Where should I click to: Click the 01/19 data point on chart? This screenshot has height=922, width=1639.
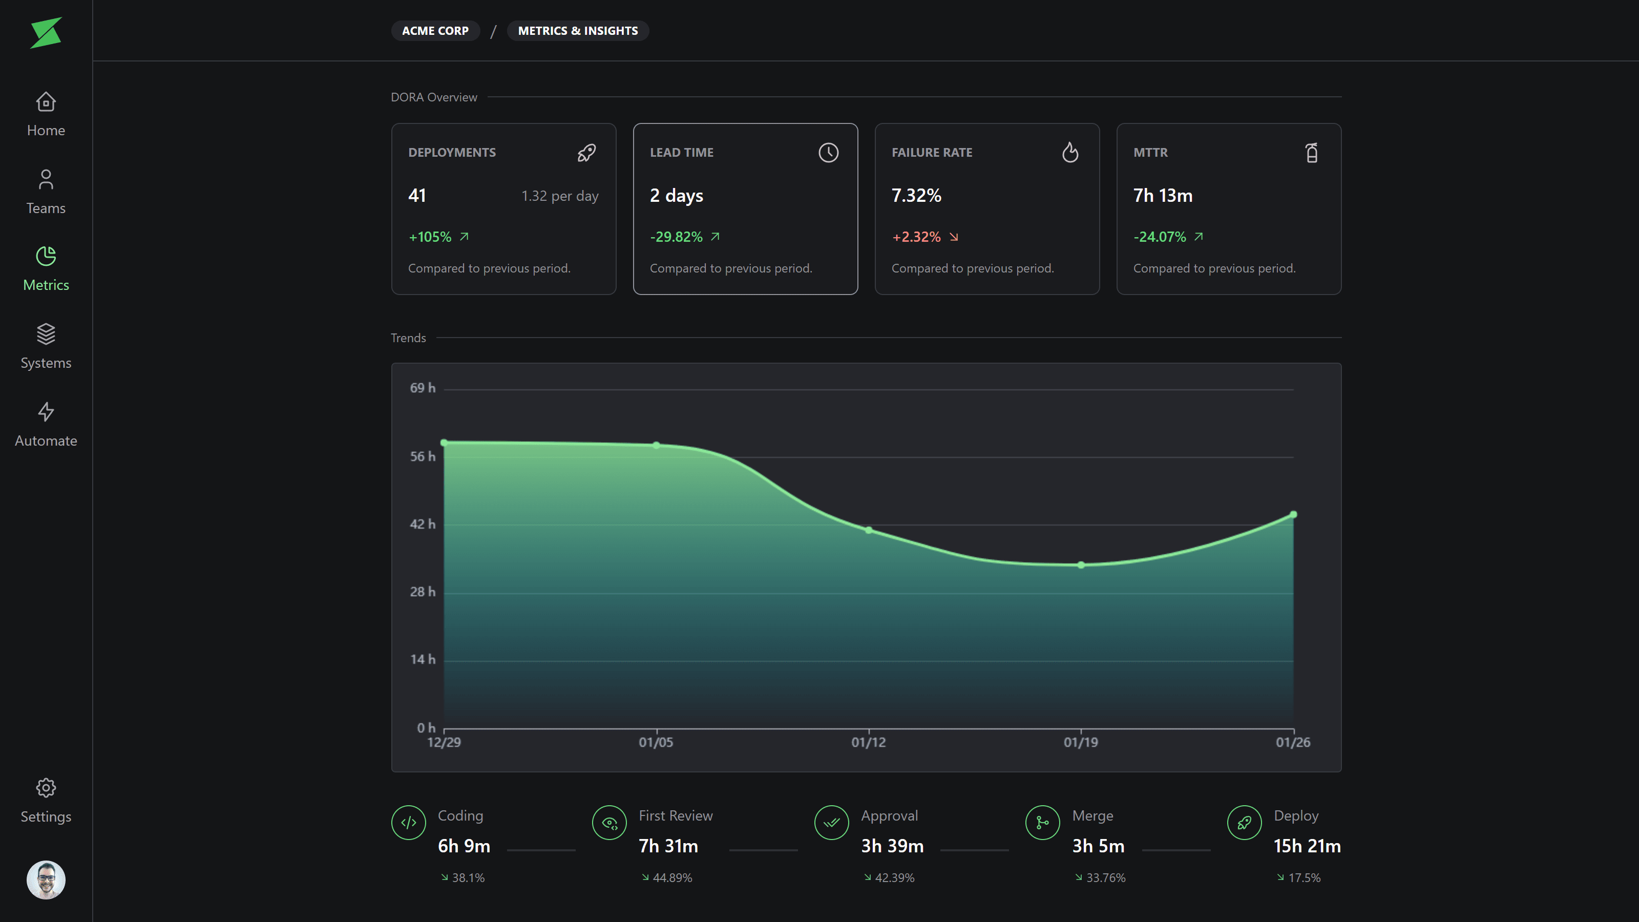(x=1081, y=565)
